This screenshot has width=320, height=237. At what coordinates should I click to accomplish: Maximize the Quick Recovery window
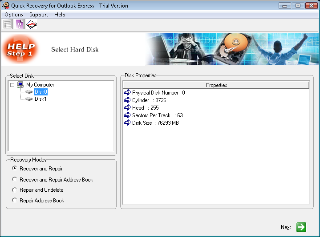298,6
